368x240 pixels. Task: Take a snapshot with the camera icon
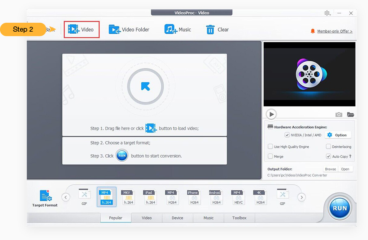click(x=339, y=115)
